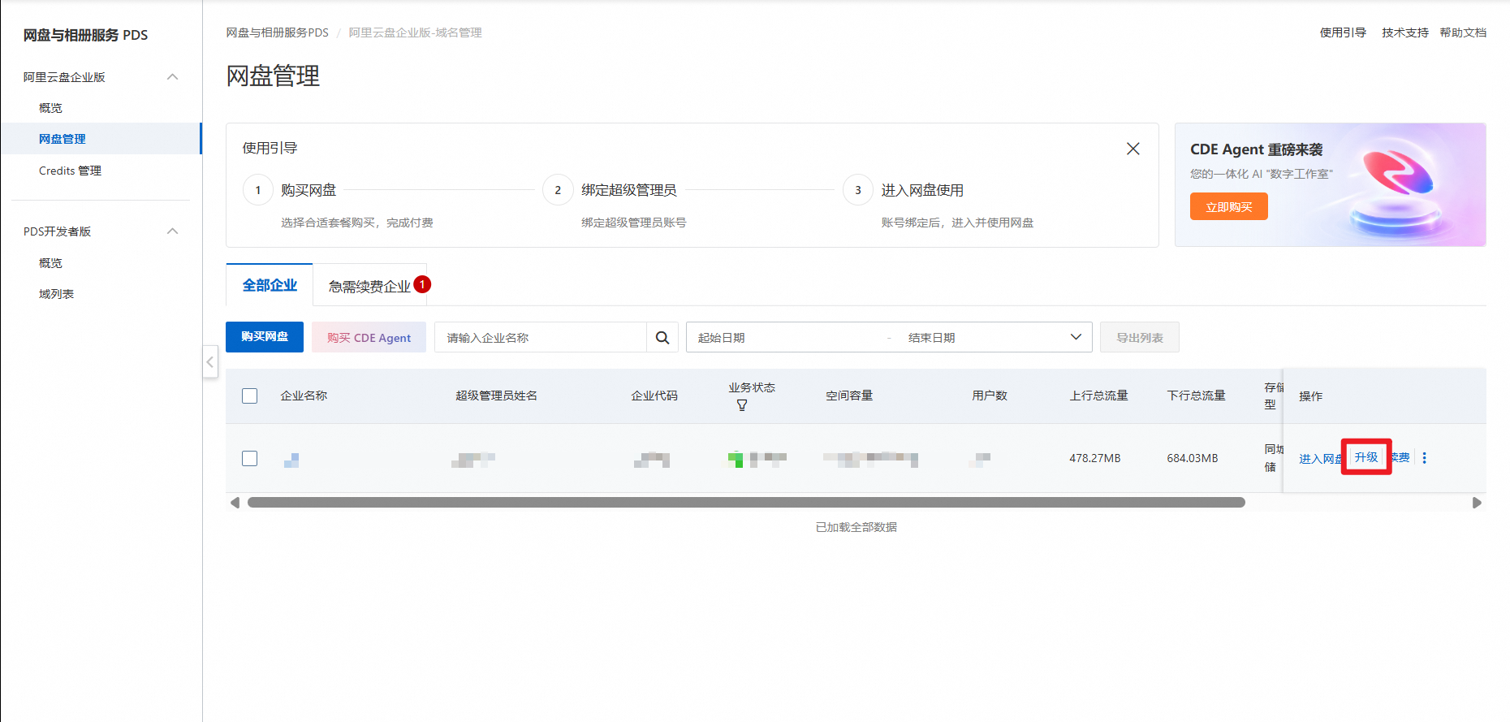Image resolution: width=1510 pixels, height=722 pixels.
Task: Click the 企业名称 column header
Action: [304, 396]
